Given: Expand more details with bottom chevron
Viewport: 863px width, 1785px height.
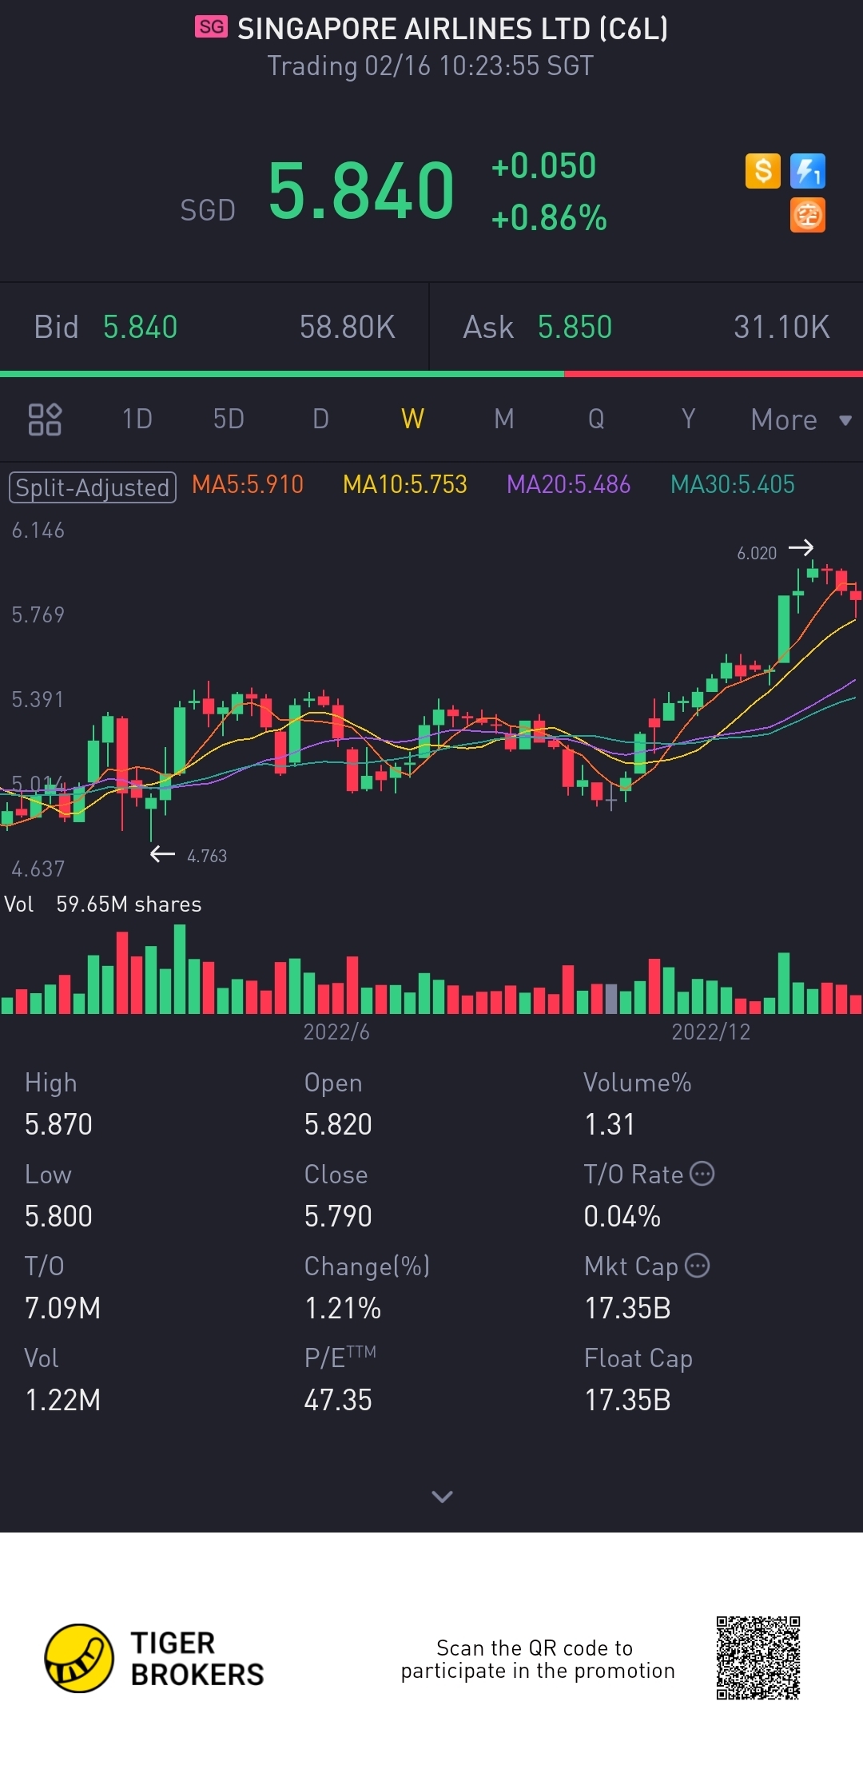Looking at the screenshot, I should (x=442, y=1497).
